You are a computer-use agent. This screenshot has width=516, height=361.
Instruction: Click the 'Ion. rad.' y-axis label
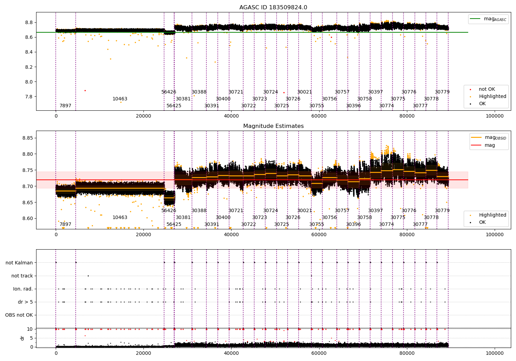tap(23, 289)
